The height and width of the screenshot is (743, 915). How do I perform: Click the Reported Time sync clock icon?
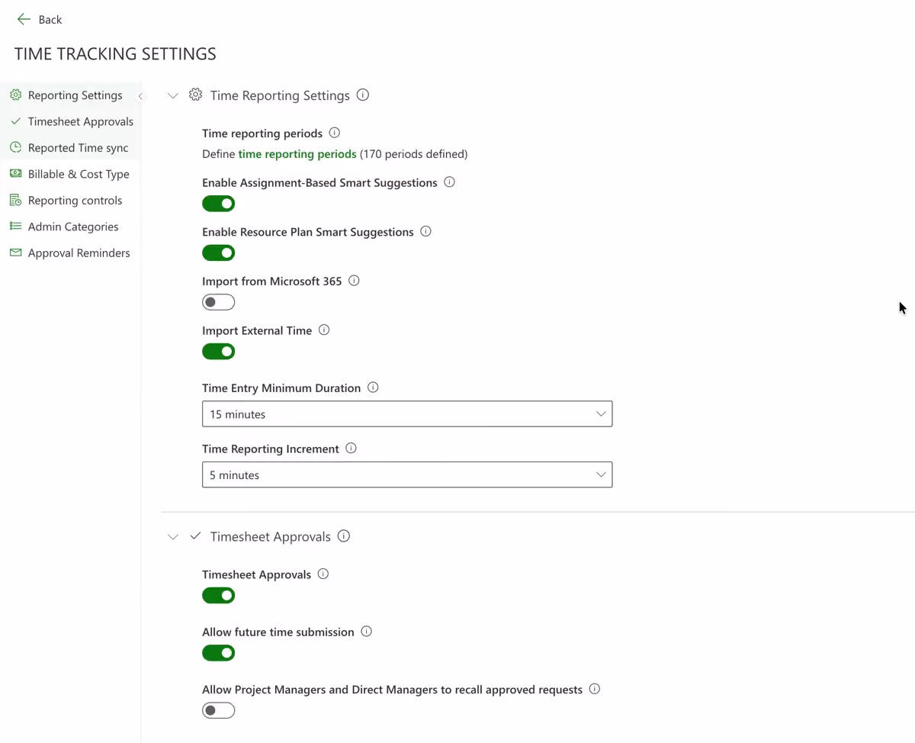tap(15, 147)
